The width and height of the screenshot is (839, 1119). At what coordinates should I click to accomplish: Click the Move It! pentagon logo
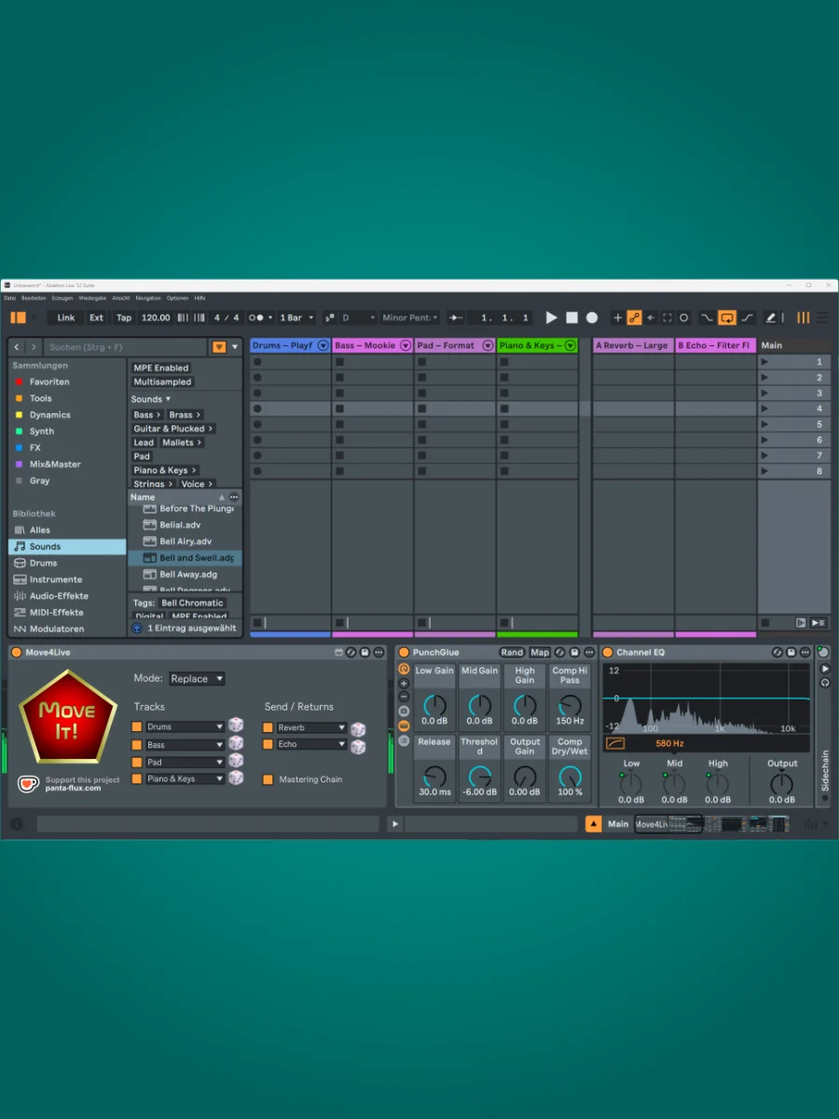pyautogui.click(x=67, y=718)
